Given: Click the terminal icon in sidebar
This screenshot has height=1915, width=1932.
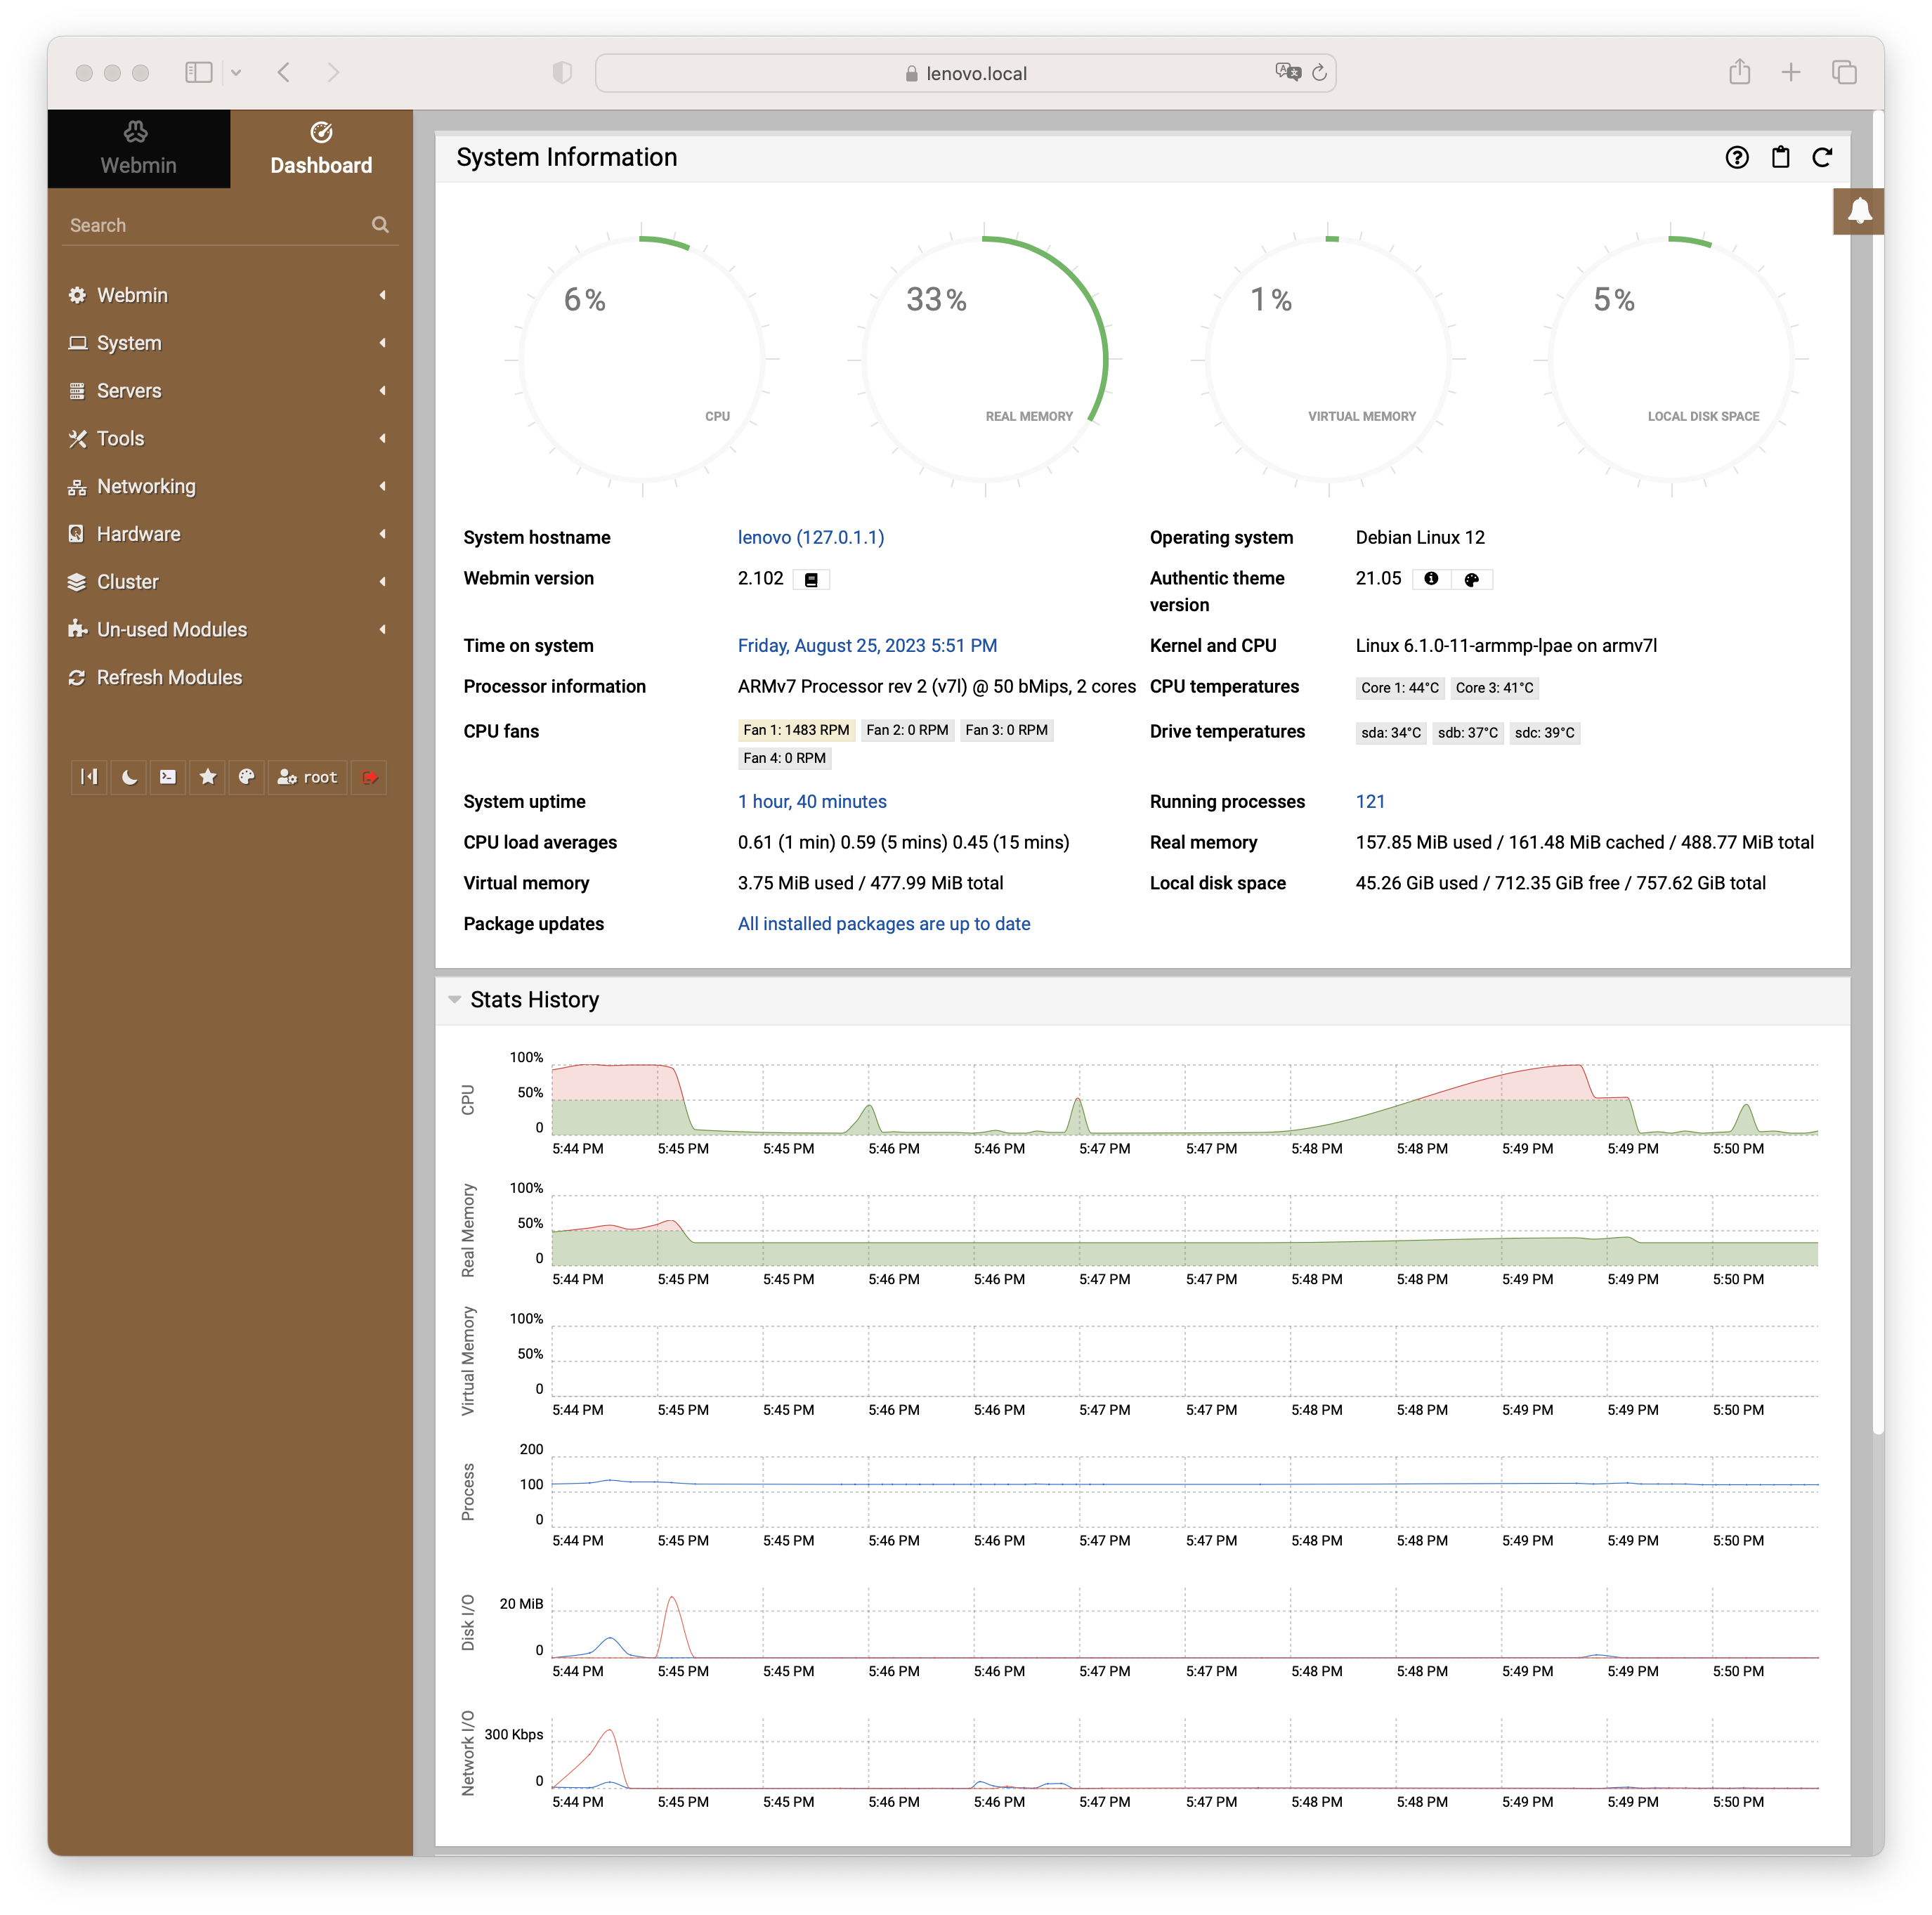Looking at the screenshot, I should point(168,777).
